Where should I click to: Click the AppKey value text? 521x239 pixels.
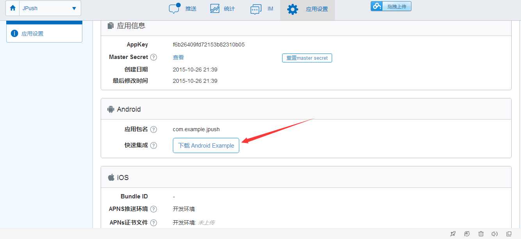(209, 45)
